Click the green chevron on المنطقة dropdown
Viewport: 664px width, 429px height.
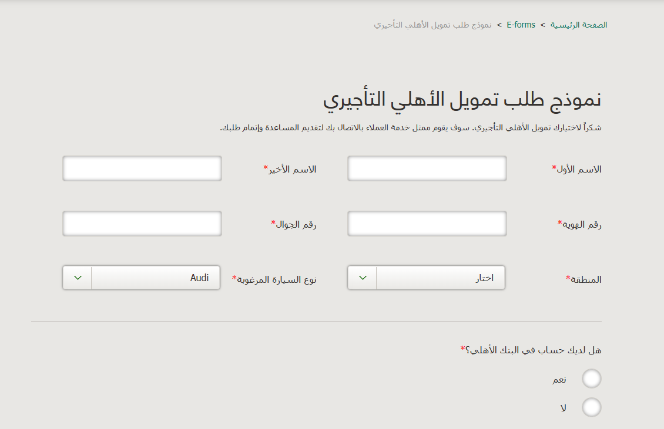click(363, 278)
